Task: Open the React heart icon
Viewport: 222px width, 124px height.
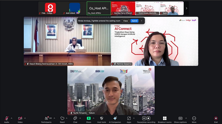Action: 62,118
